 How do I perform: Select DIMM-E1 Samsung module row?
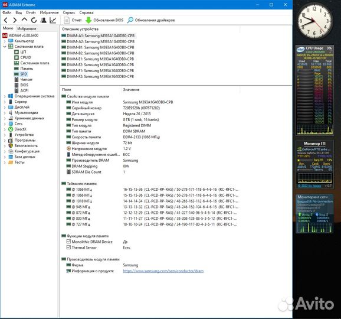98,59
